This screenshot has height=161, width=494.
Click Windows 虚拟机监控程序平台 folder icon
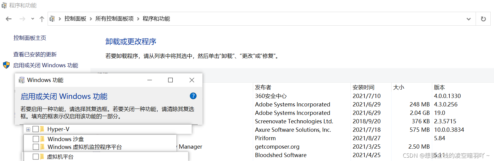click(42, 147)
